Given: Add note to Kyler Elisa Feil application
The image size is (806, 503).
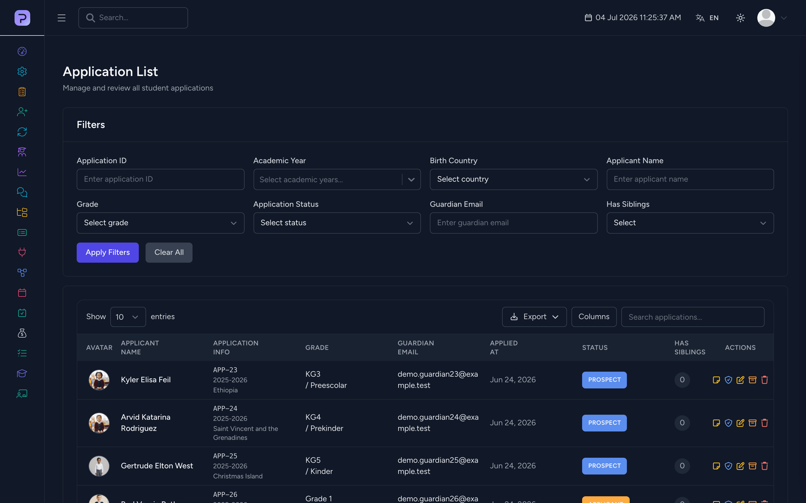Looking at the screenshot, I should 716,380.
